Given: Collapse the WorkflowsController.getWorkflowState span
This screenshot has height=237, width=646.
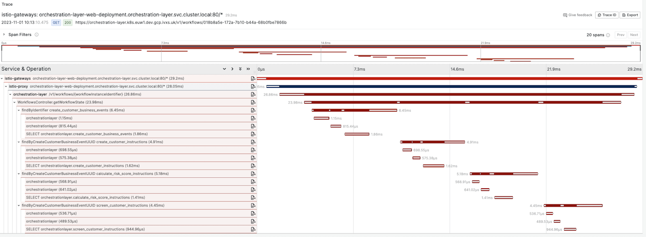Looking at the screenshot, I should (x=15, y=102).
